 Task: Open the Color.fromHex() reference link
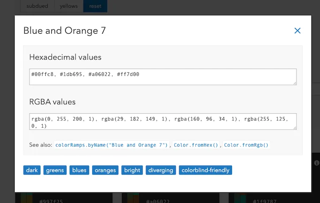(196, 145)
